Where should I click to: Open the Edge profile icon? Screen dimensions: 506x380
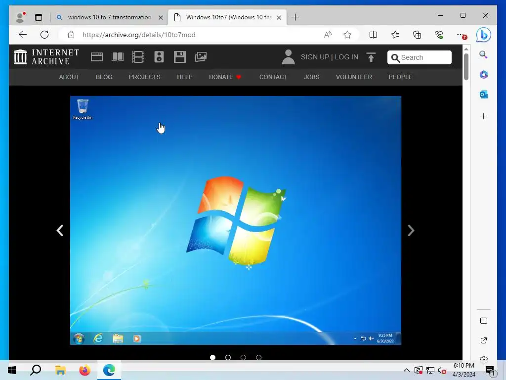(x=20, y=17)
